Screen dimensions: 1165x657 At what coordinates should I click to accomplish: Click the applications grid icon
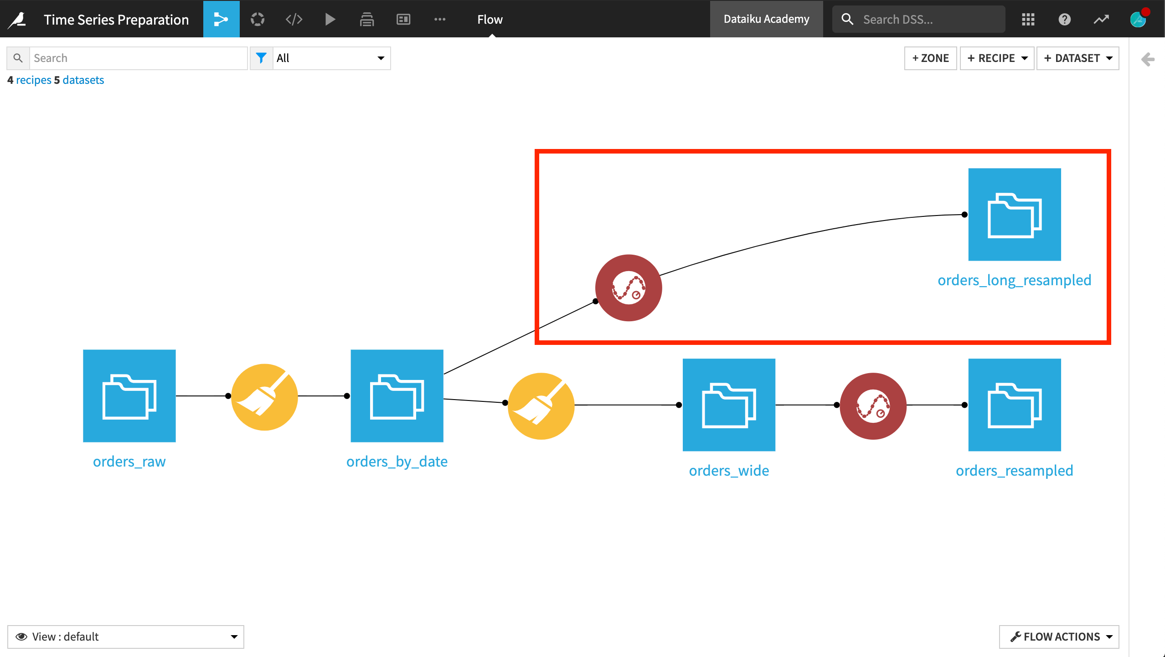(1028, 19)
